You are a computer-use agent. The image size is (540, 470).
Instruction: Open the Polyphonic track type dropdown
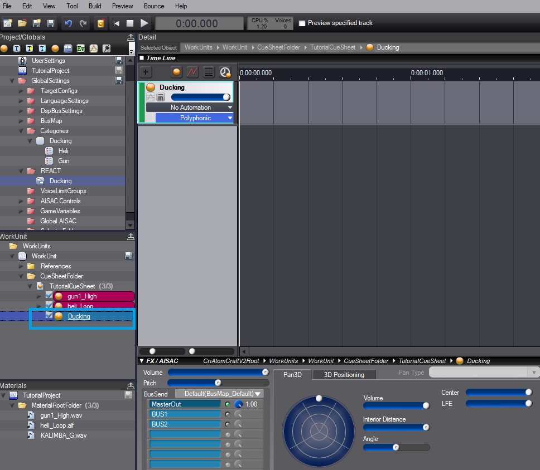195,118
